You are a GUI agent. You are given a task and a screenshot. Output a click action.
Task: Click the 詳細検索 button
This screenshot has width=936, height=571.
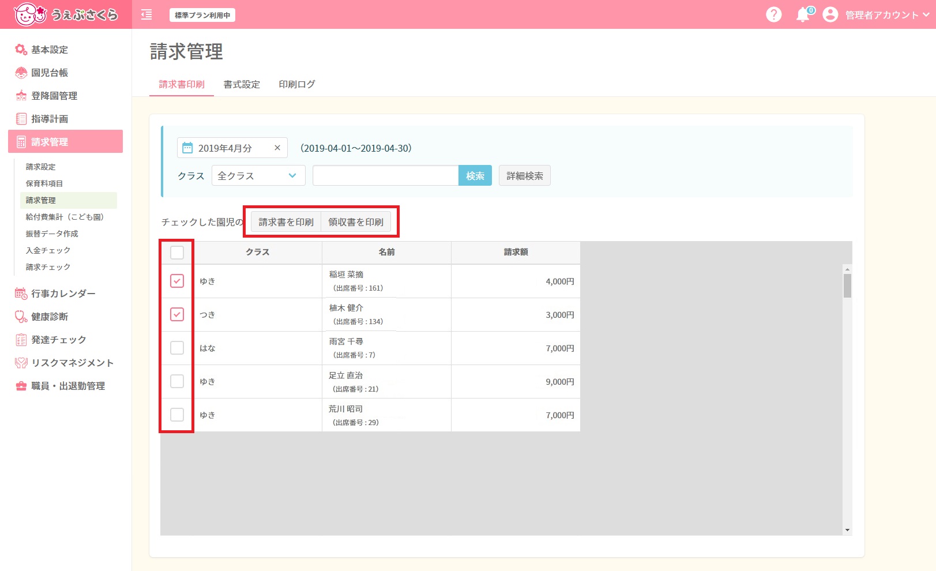525,176
